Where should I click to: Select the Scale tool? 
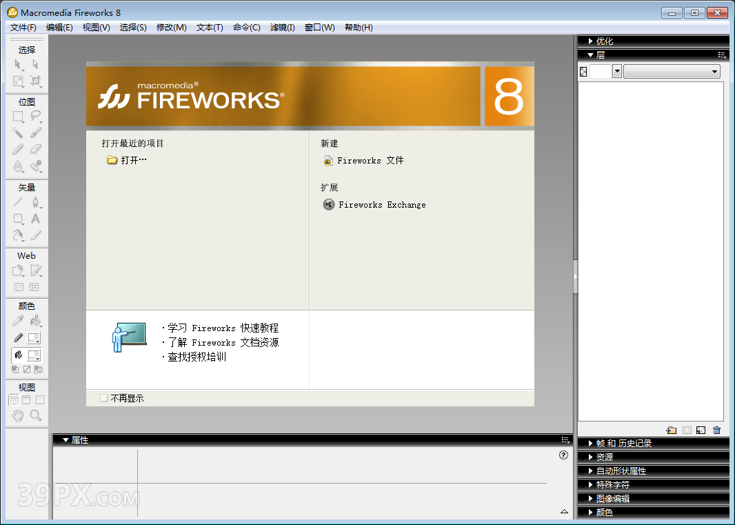pos(18,81)
